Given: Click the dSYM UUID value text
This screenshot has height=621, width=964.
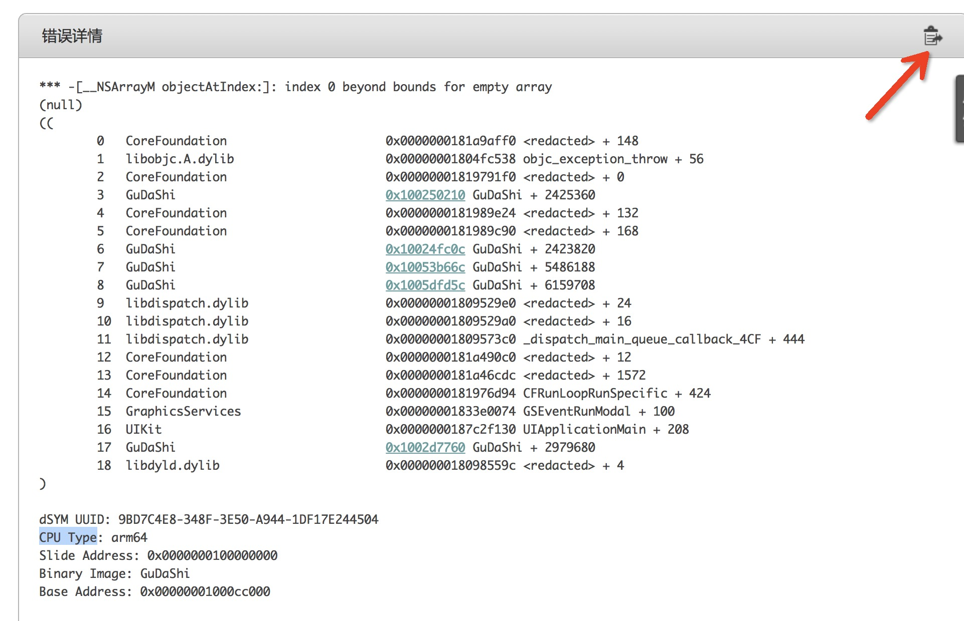Looking at the screenshot, I should click(248, 519).
